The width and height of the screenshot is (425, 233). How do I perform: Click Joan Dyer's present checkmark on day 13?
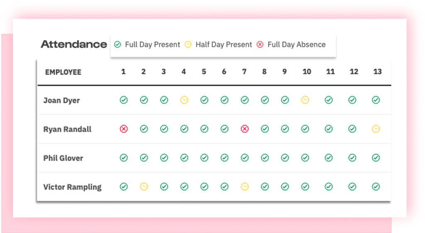[x=376, y=100]
